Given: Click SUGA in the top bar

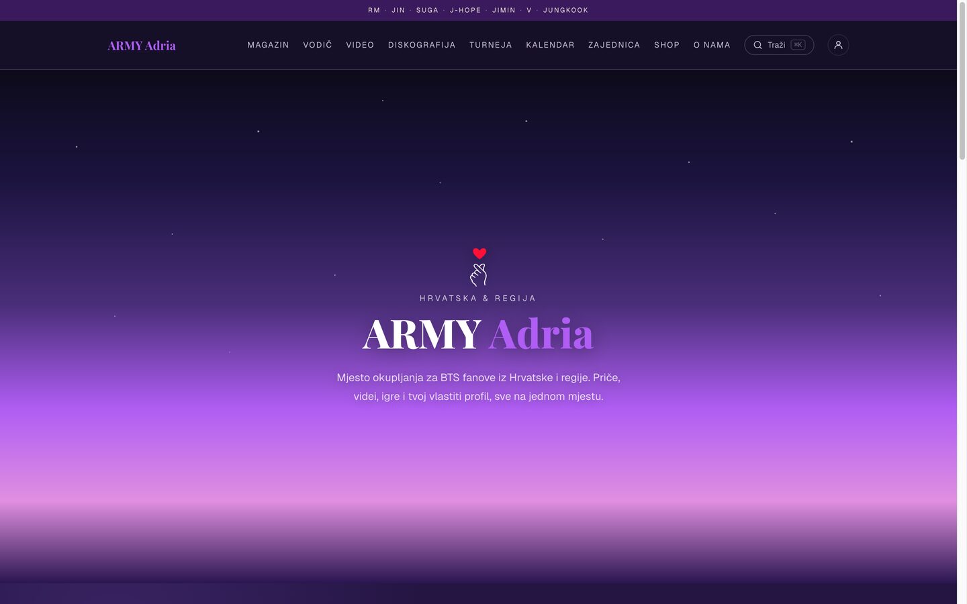Looking at the screenshot, I should pyautogui.click(x=427, y=10).
